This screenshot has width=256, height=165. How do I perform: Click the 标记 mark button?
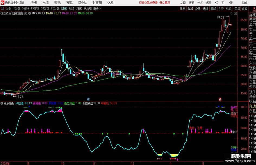[229, 8]
